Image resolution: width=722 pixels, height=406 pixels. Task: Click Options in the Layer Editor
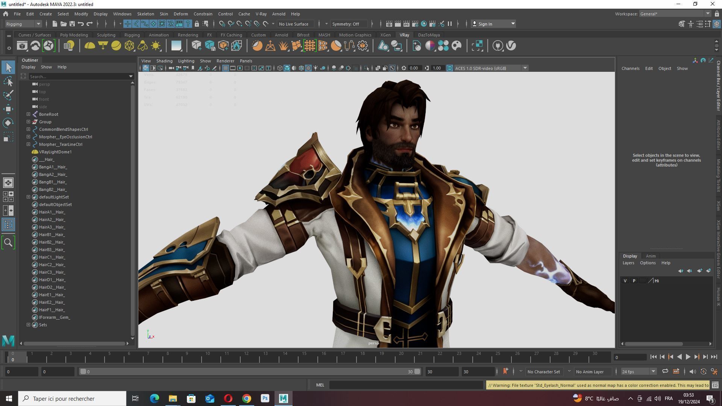[648, 263]
